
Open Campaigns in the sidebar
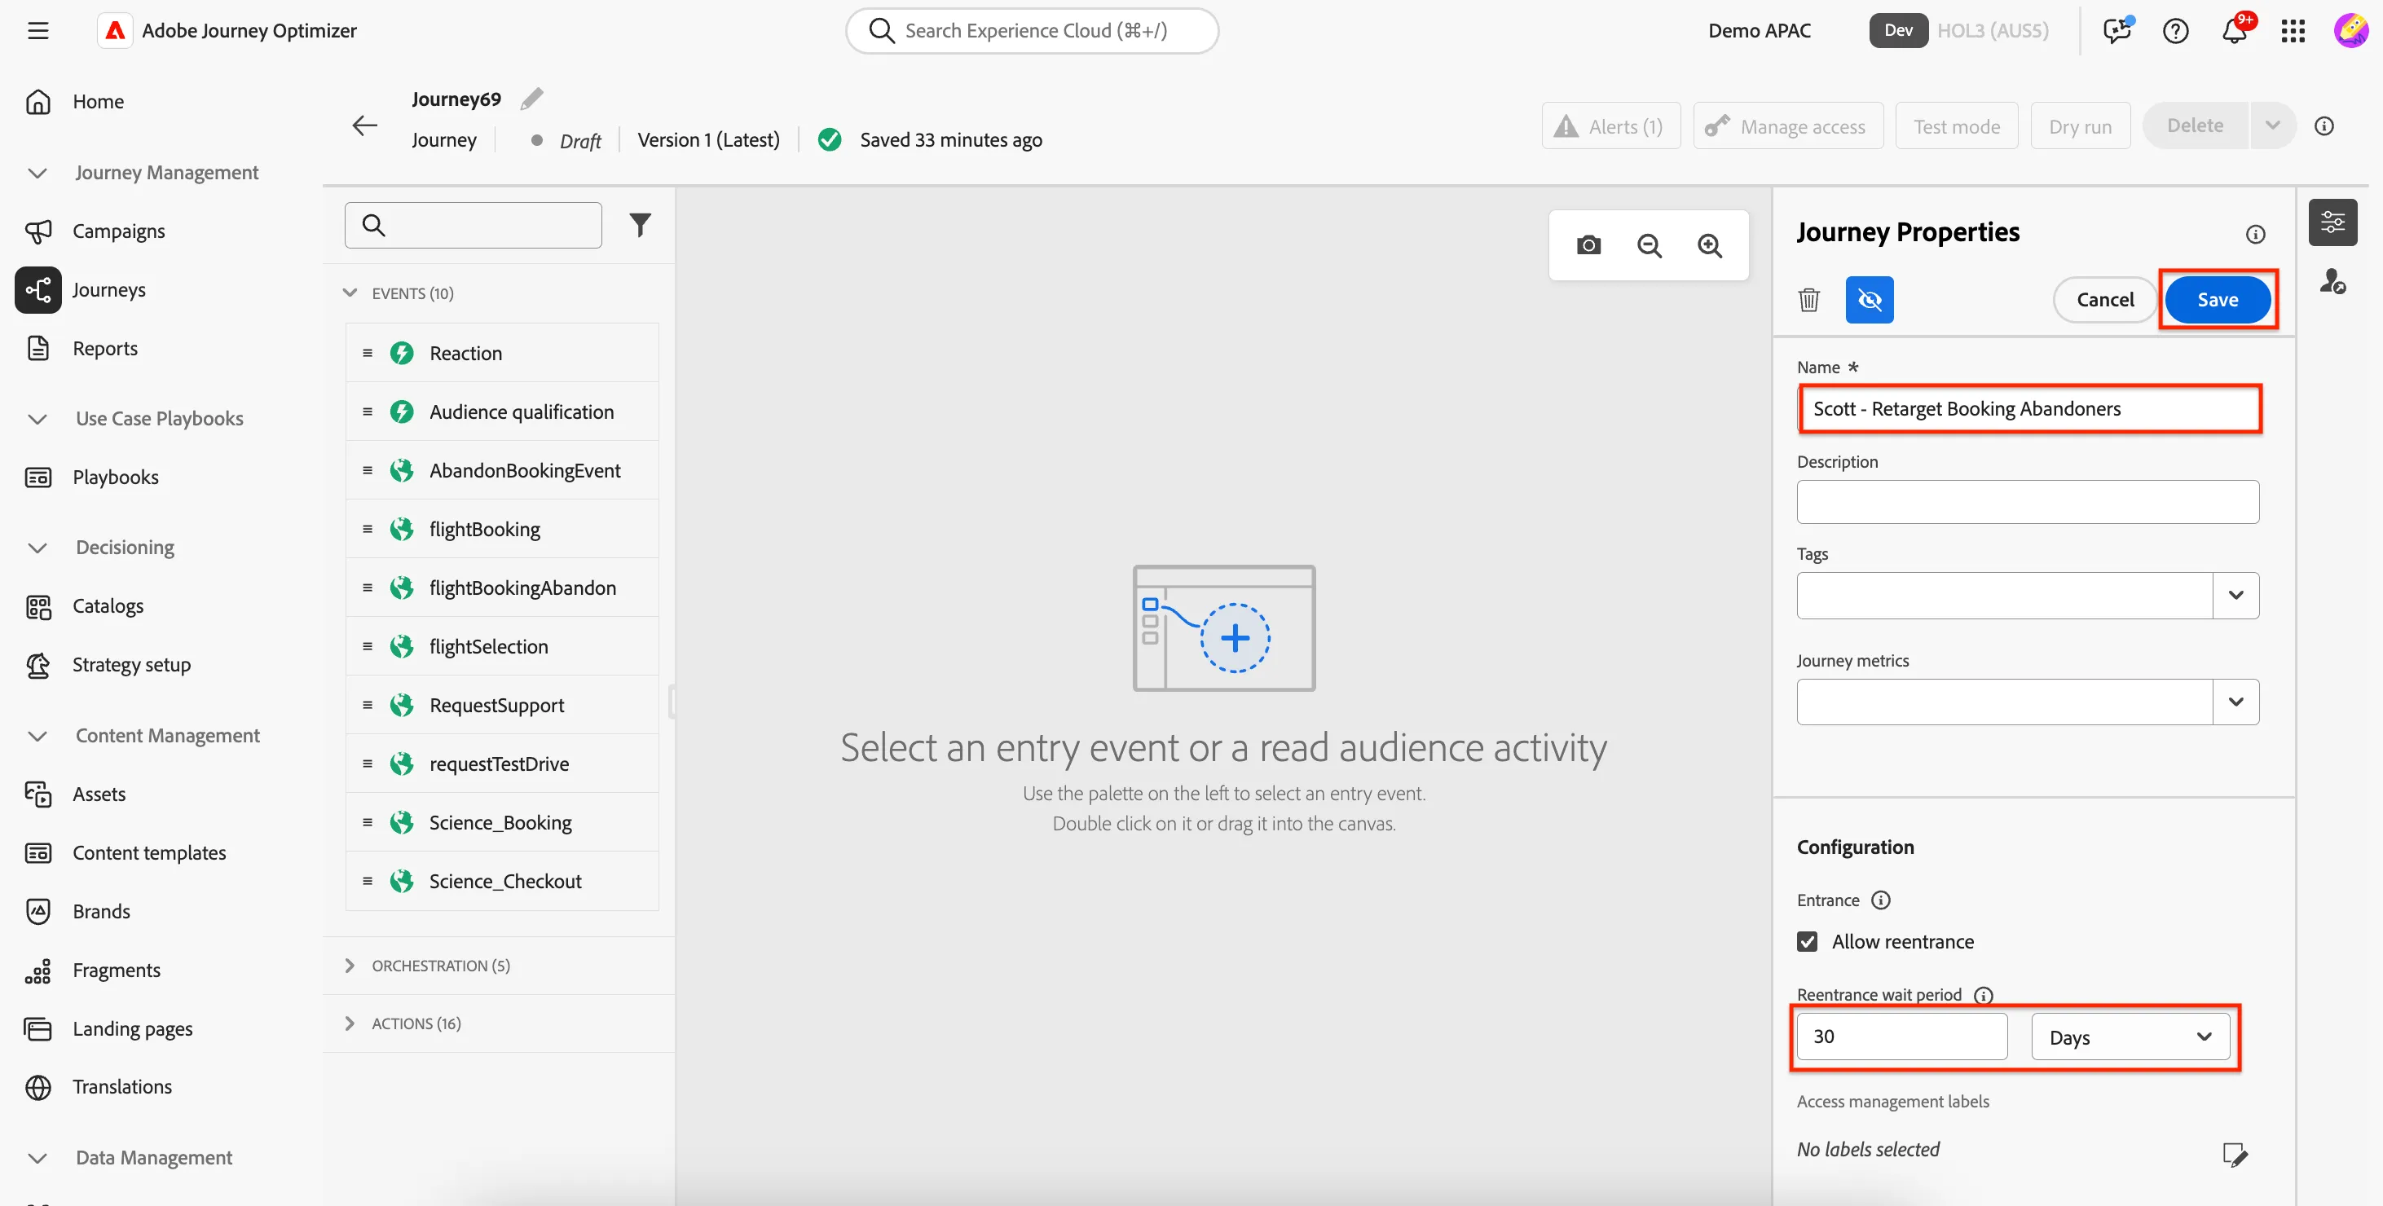(118, 231)
